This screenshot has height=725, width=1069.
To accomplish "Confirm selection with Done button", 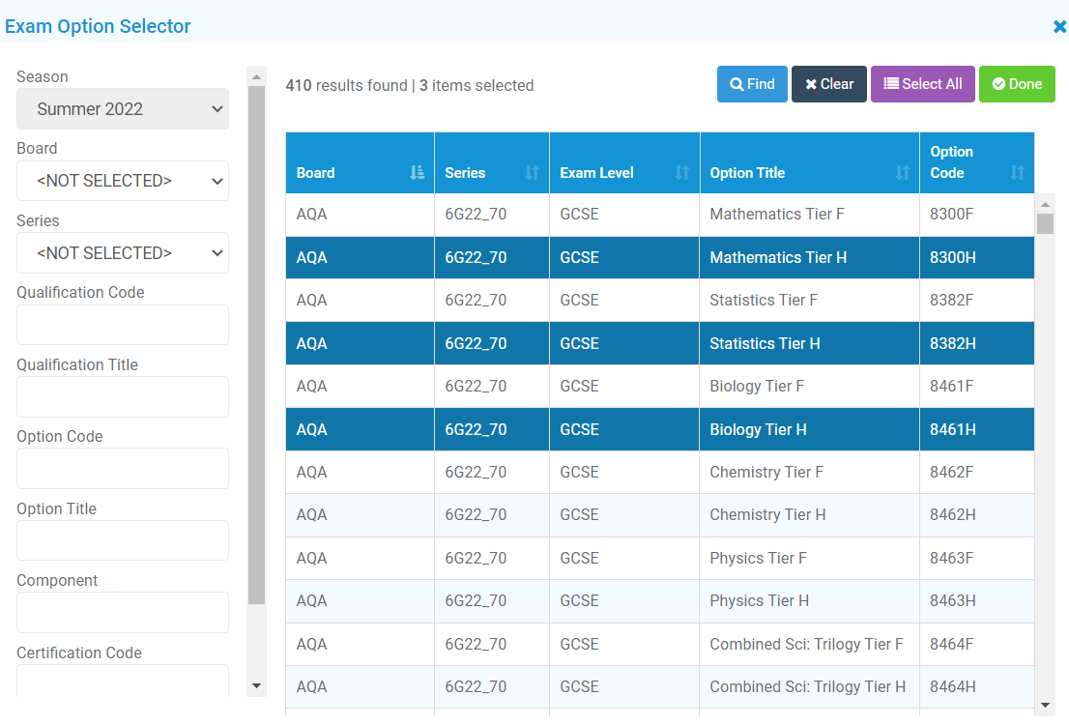I will [1017, 84].
